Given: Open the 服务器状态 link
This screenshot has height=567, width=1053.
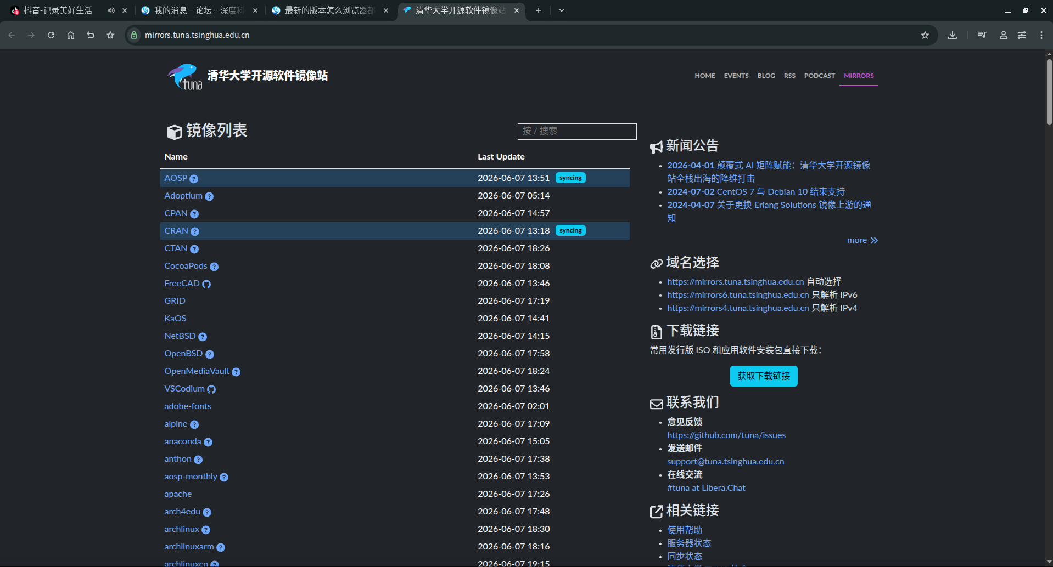Looking at the screenshot, I should point(689,543).
